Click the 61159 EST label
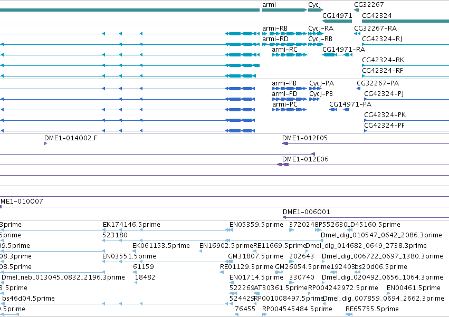449x317 pixels. 144,267
